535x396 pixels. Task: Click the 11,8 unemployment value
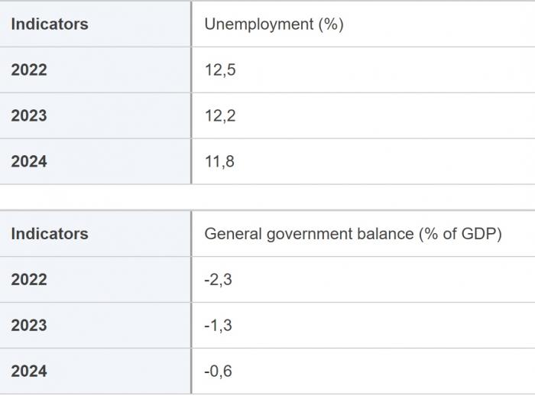[x=219, y=162]
